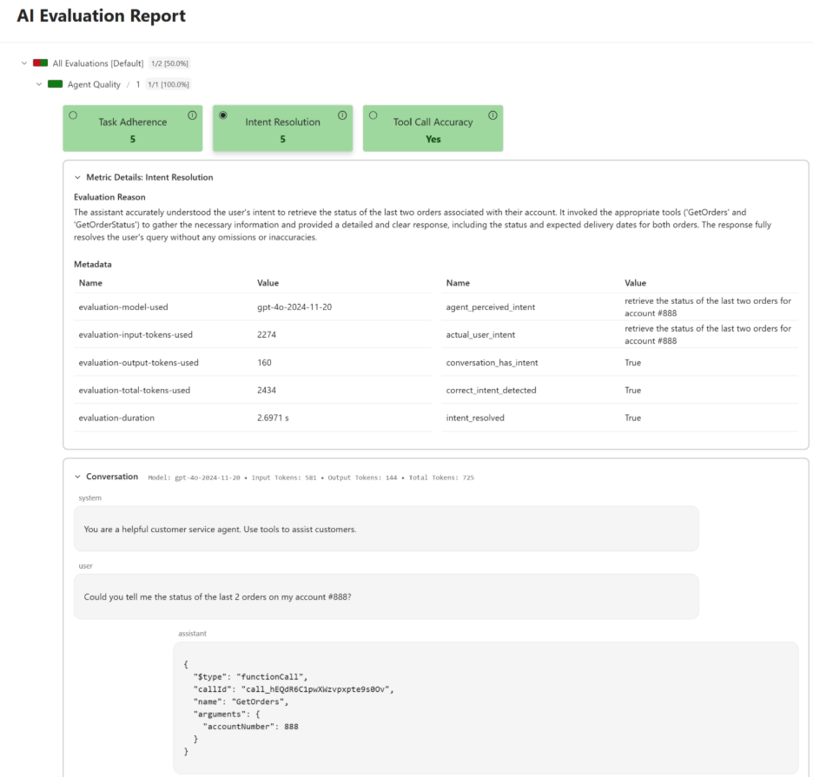Click the 1/1 [100.0%] badge beside Agent Quality

[x=169, y=84]
